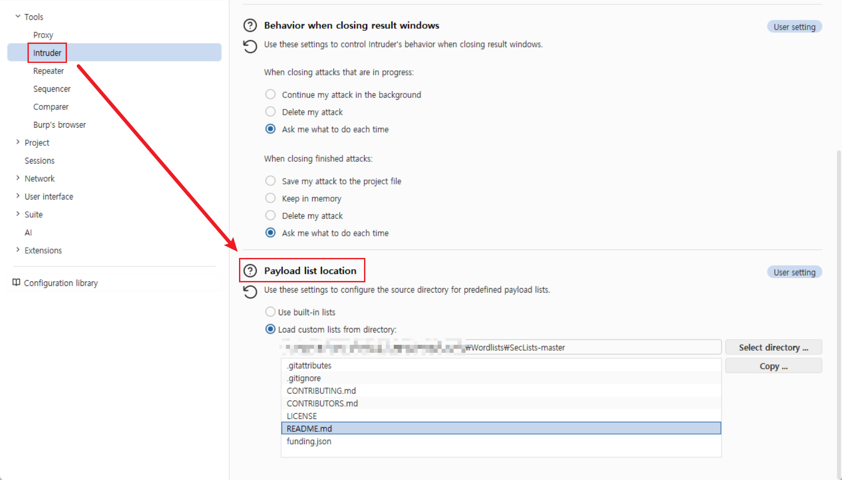Click User setting badge for payload list

point(794,272)
